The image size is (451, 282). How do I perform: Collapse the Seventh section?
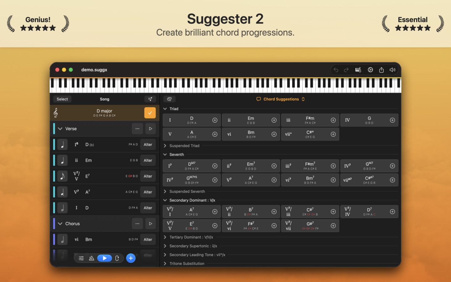[165, 154]
